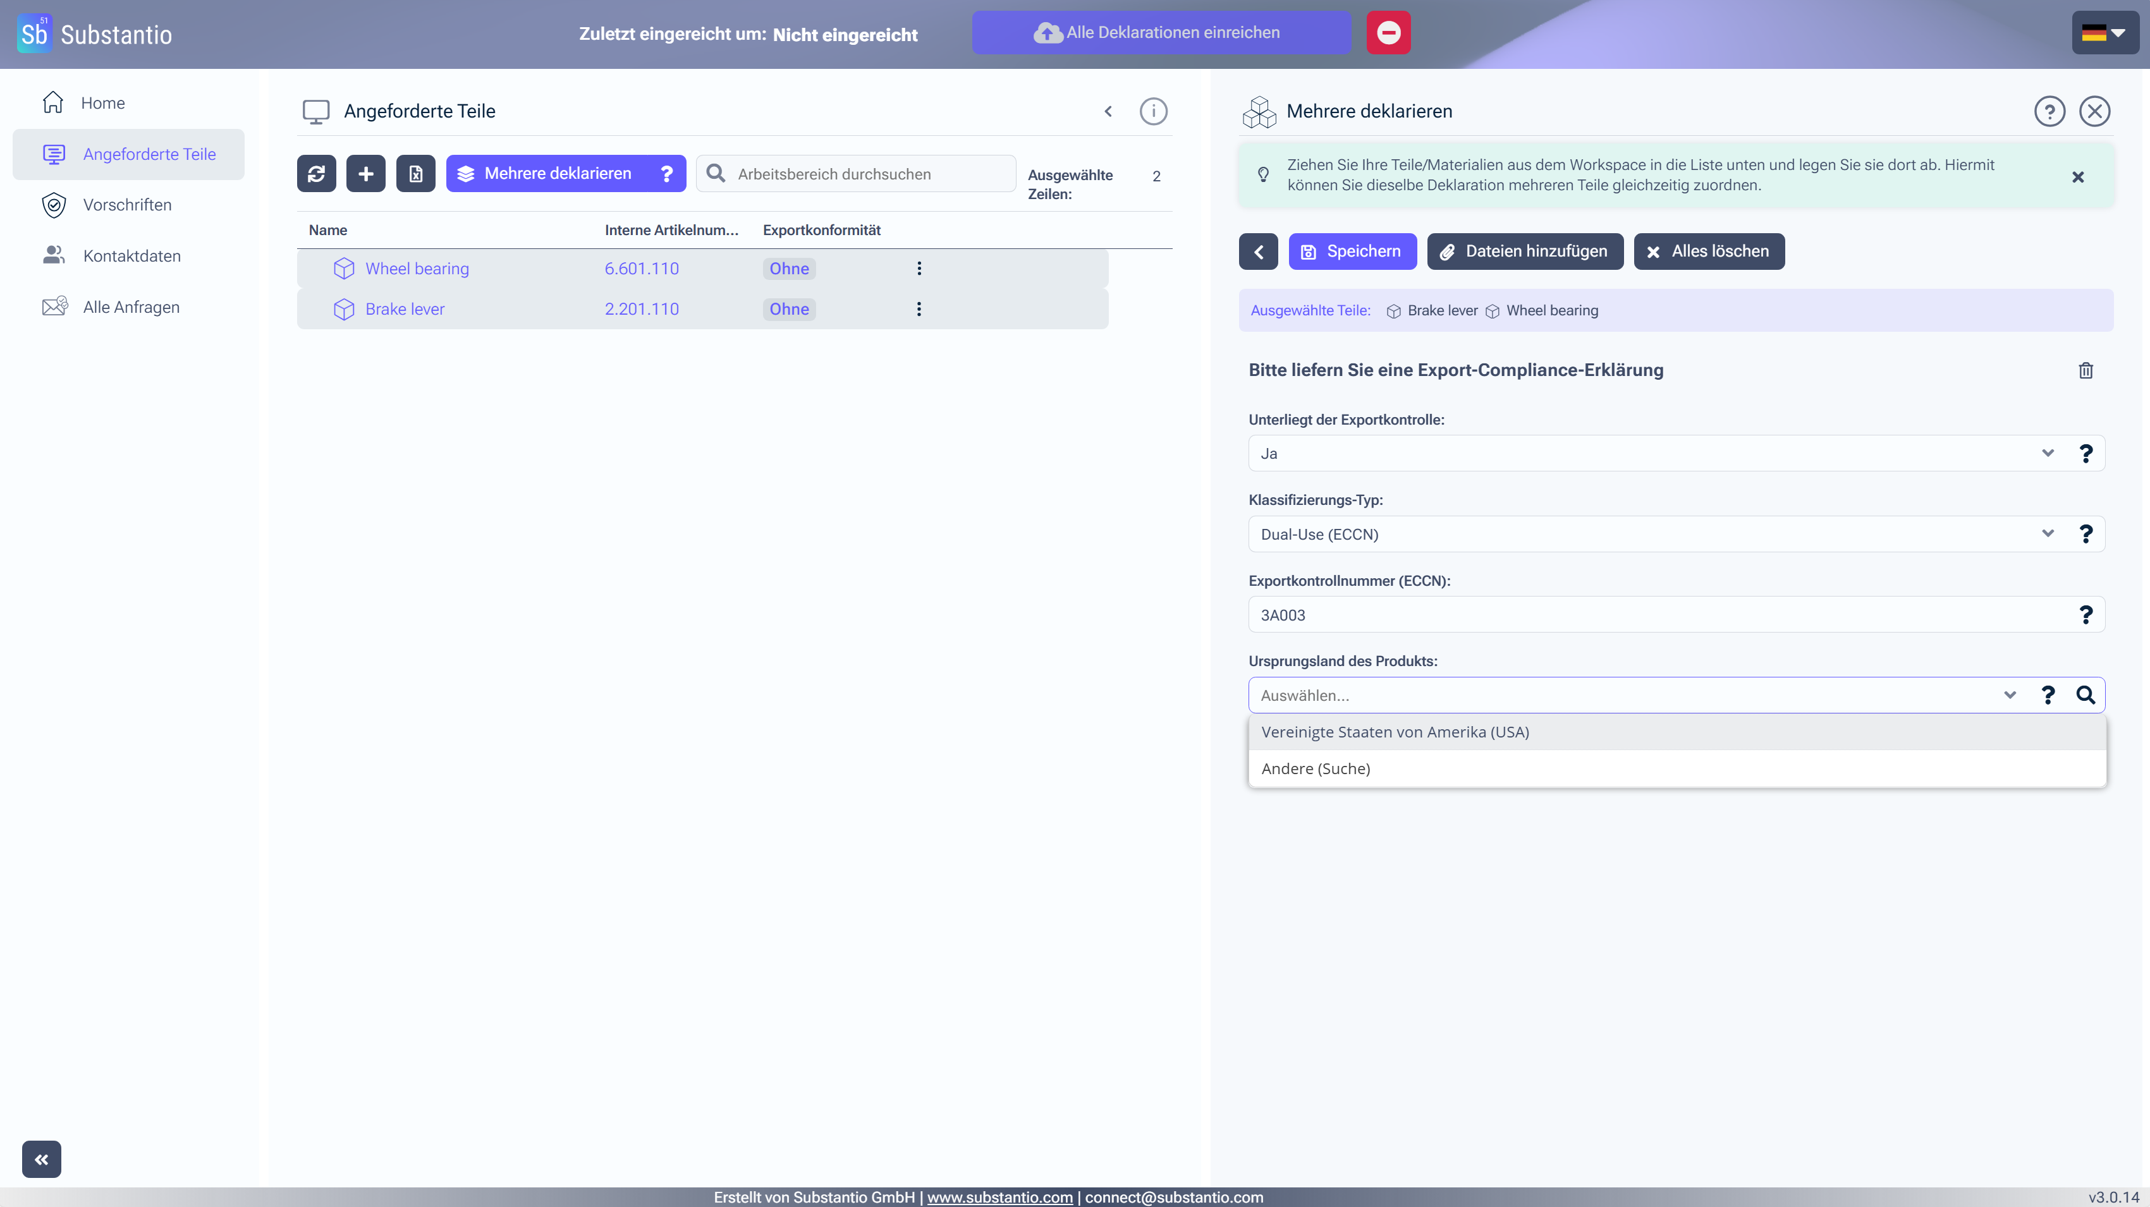Click the red minus button in header

point(1388,32)
